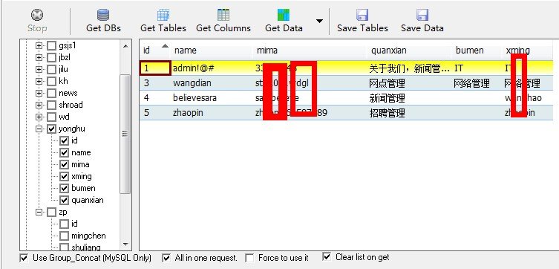
Task: Expand the jbzl tree node
Action: 39,57
